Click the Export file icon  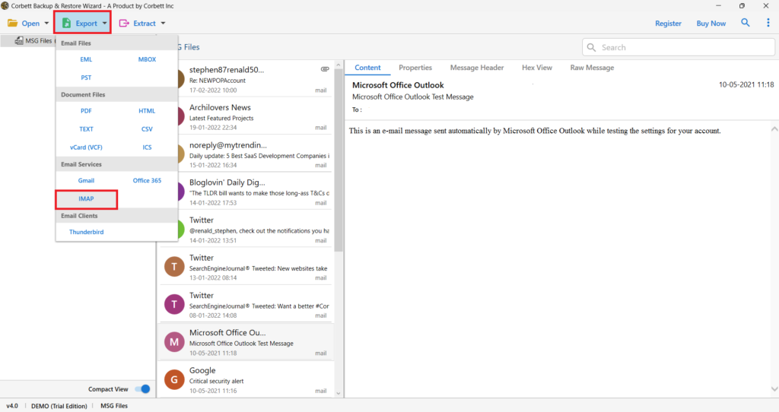click(x=66, y=24)
